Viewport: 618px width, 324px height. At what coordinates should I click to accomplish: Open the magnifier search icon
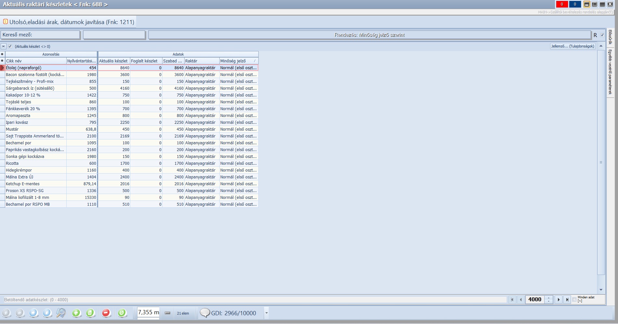[61, 313]
